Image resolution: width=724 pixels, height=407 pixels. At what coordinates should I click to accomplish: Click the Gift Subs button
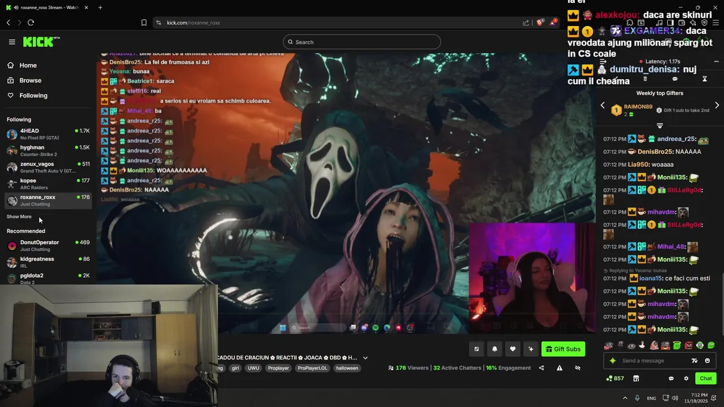coord(563,349)
